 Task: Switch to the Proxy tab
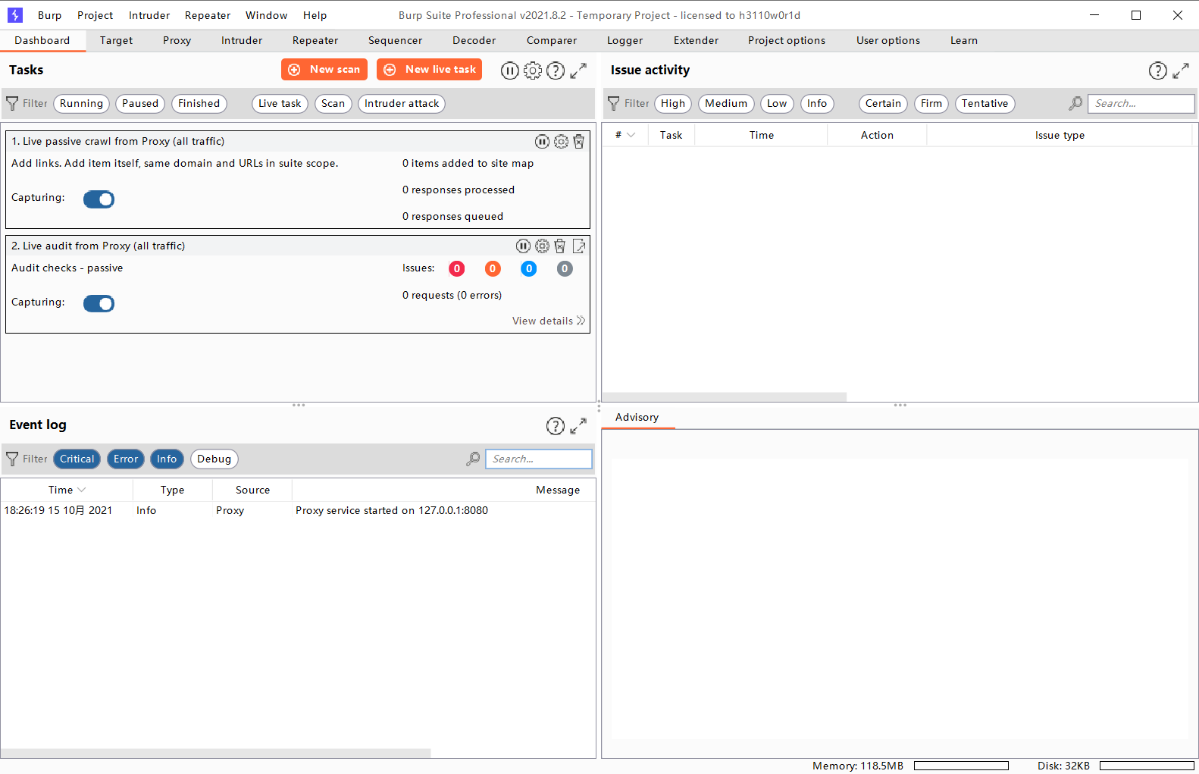[x=177, y=41]
